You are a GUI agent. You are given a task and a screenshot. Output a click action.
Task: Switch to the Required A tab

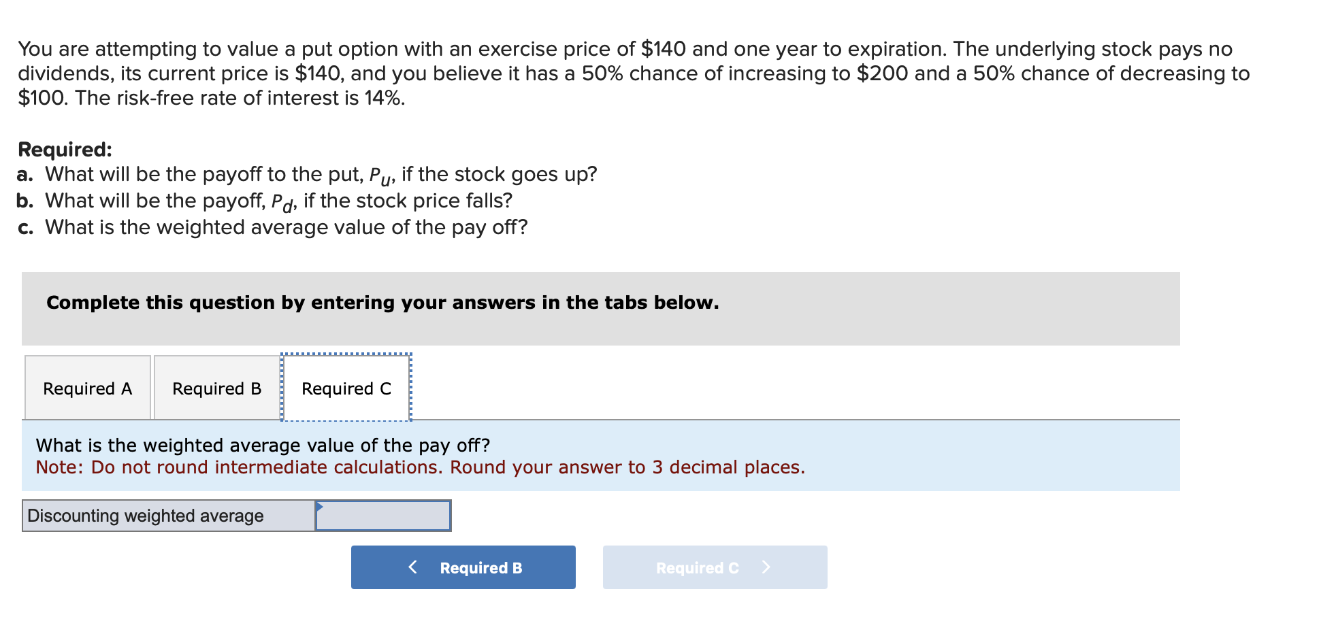86,388
